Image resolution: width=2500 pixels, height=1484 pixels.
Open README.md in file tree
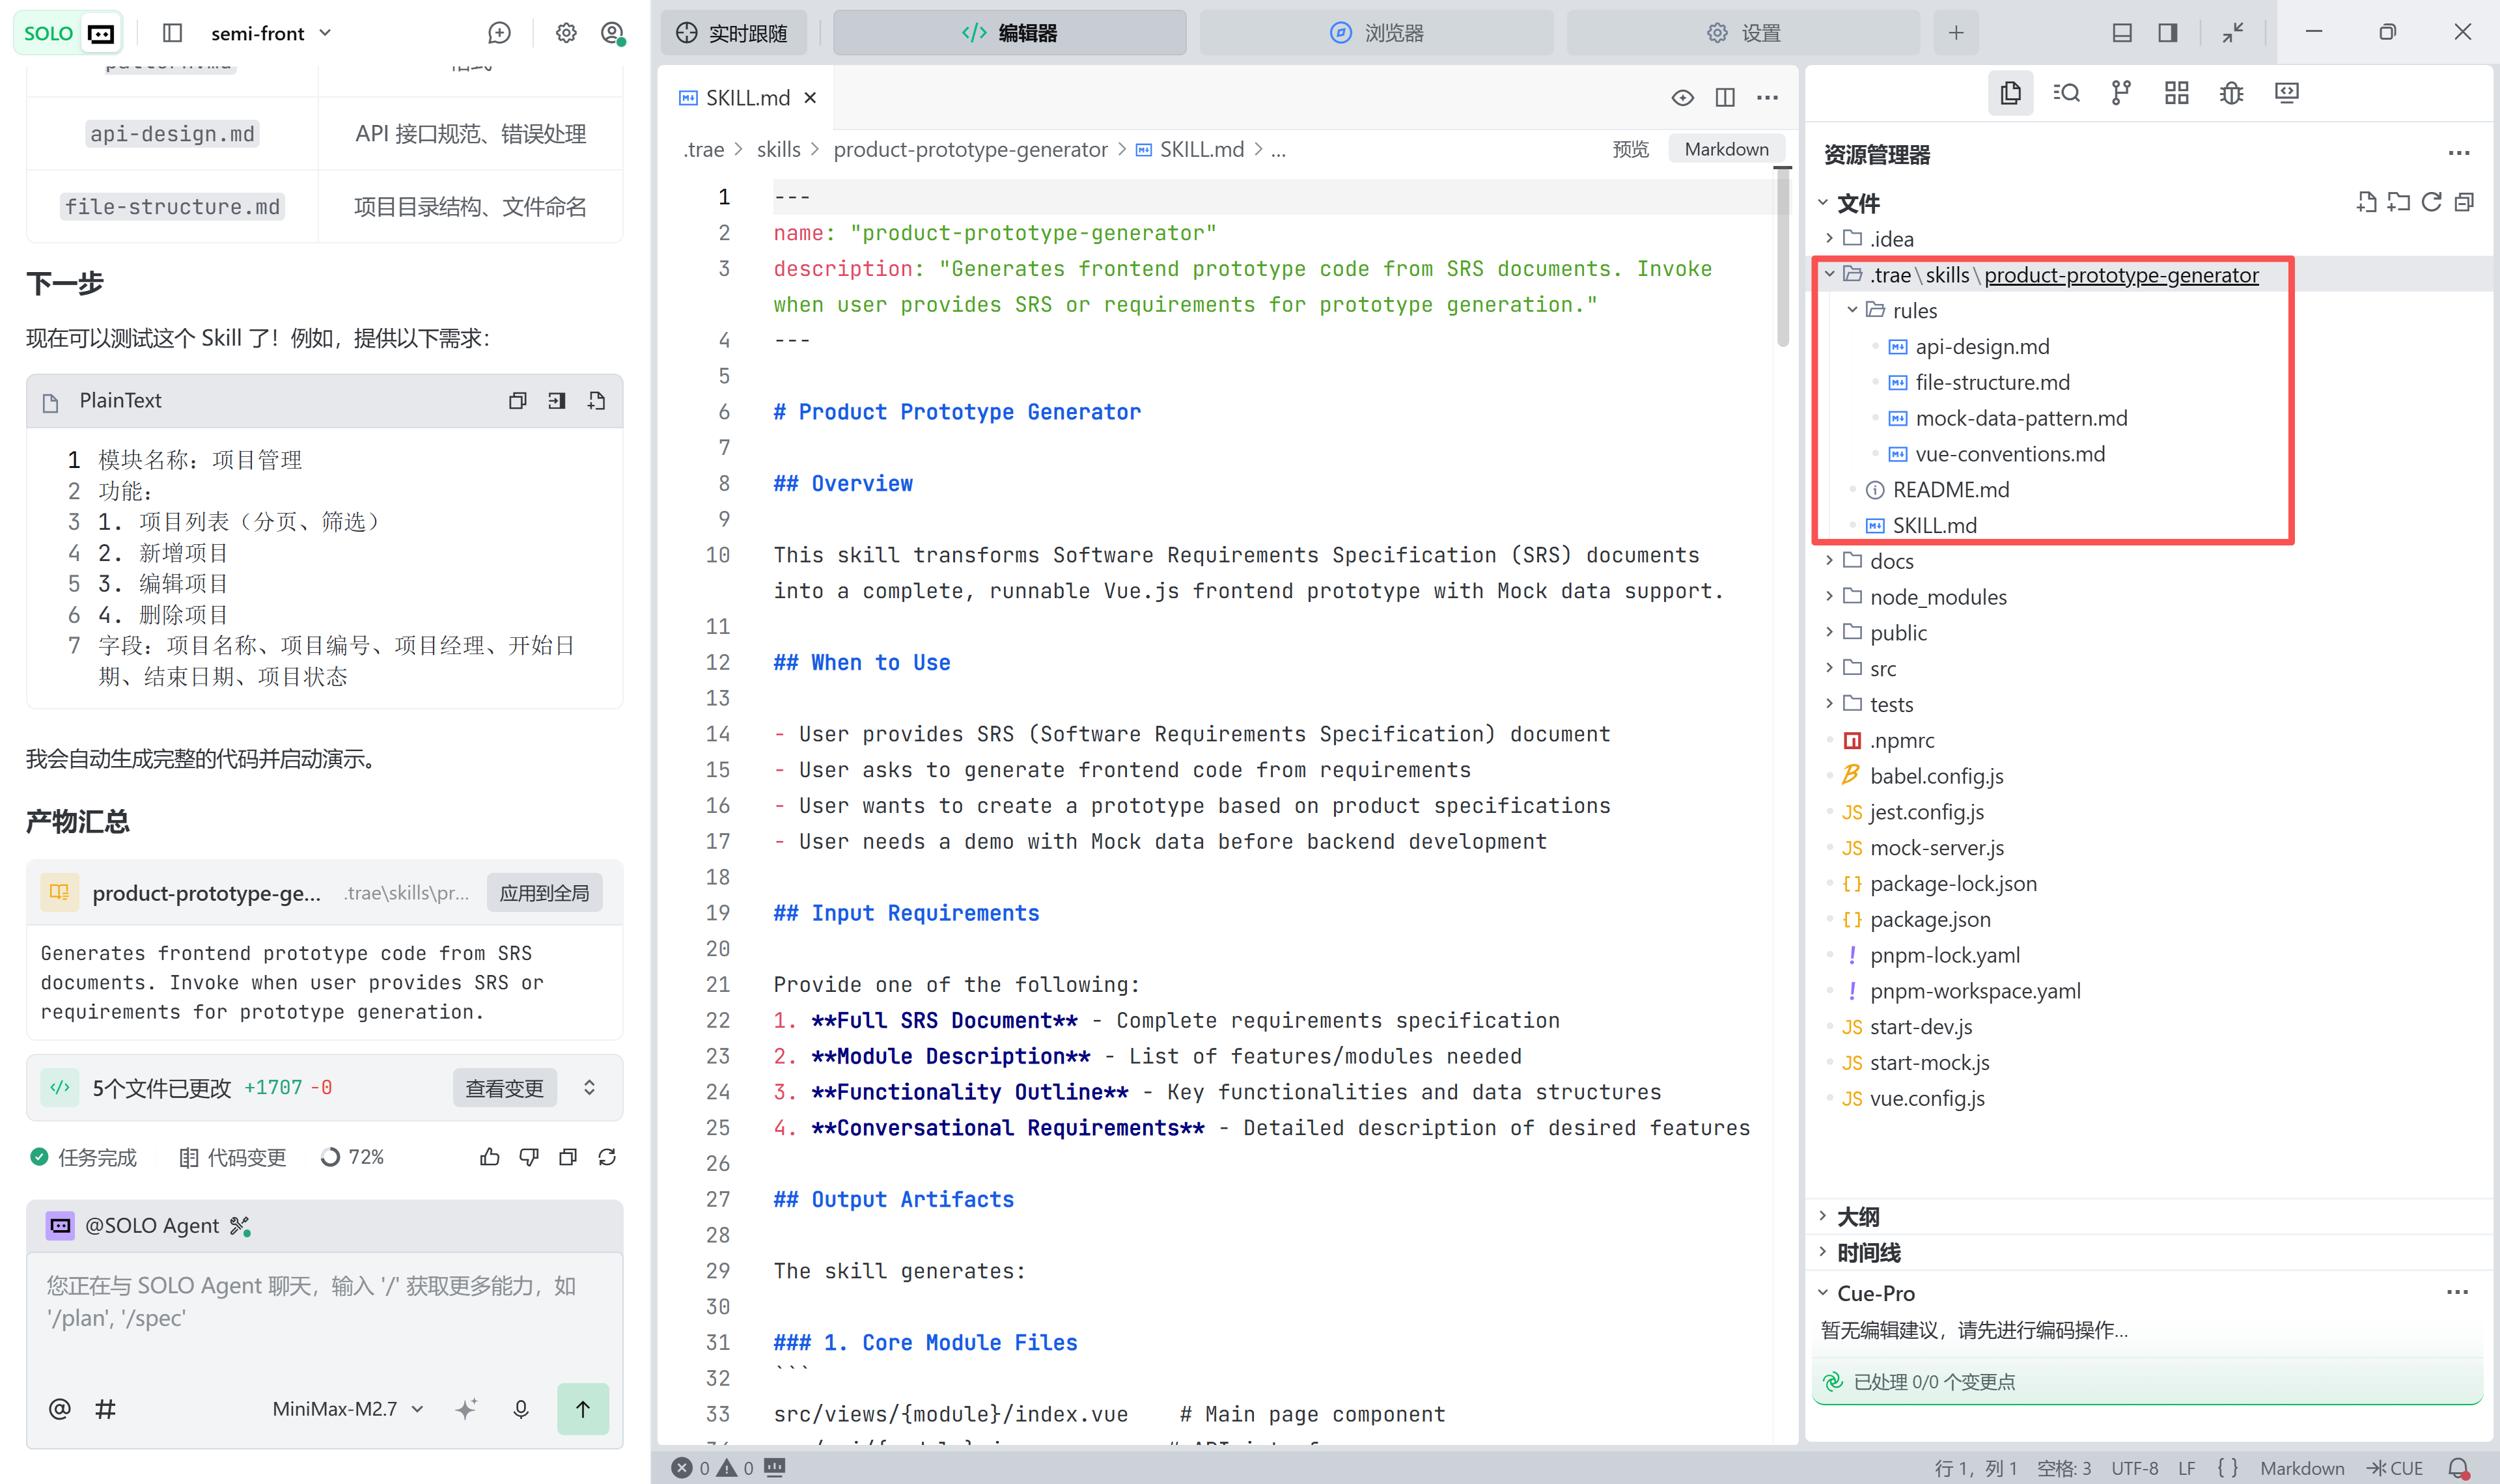point(1950,490)
